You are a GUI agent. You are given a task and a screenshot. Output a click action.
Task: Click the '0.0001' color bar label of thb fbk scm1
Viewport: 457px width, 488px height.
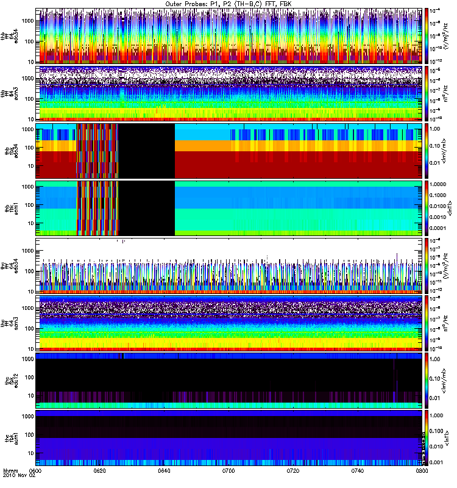click(438, 228)
